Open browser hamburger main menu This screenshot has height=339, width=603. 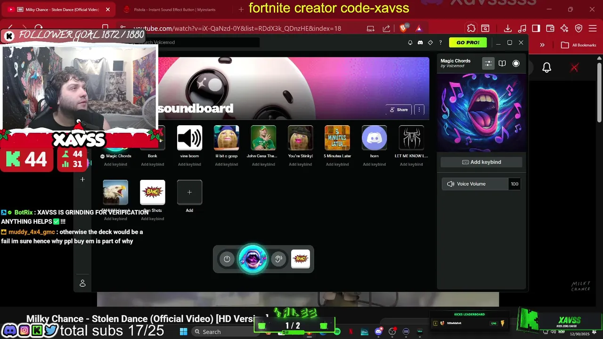[593, 28]
